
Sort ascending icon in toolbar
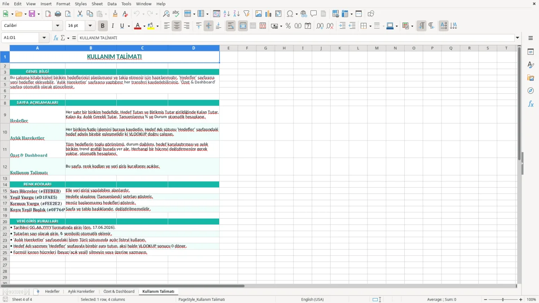[x=227, y=14]
